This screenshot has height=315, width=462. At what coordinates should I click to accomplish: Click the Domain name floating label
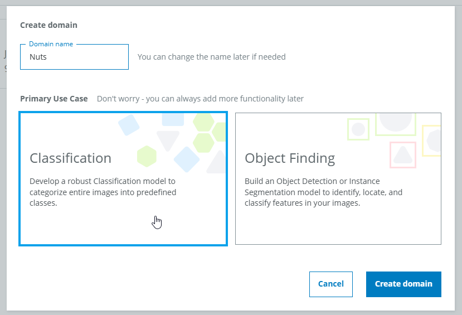tap(51, 44)
